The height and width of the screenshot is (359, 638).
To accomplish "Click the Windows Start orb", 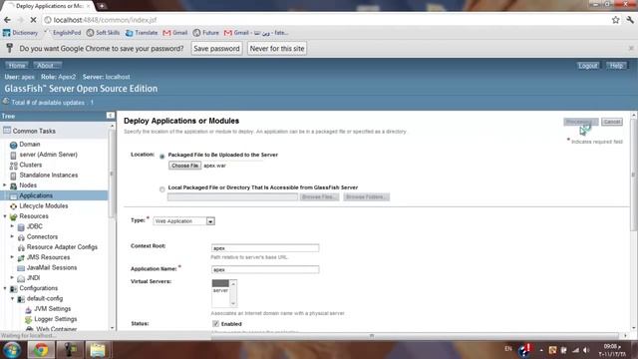I will pos(12,350).
